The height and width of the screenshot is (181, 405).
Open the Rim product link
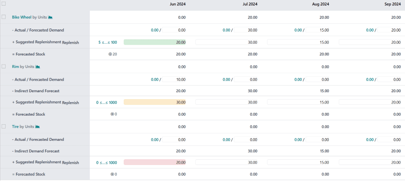[x=15, y=67]
